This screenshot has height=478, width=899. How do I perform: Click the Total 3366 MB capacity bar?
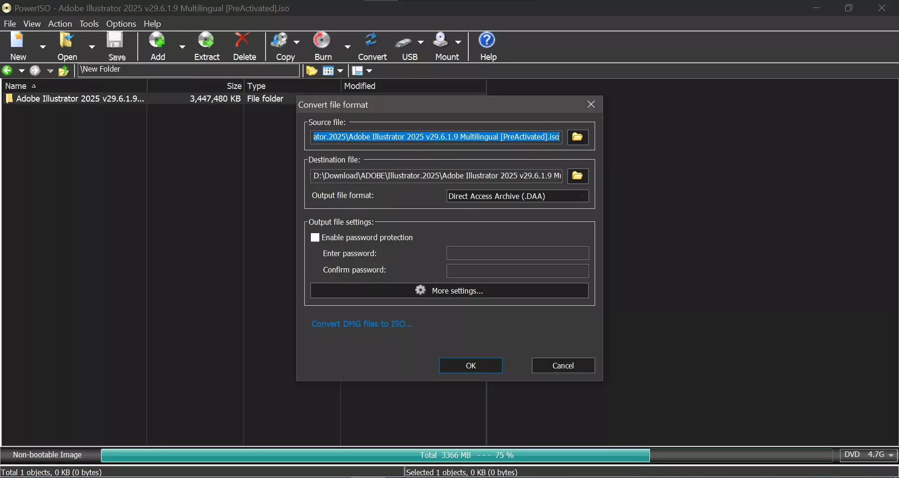[x=467, y=455]
